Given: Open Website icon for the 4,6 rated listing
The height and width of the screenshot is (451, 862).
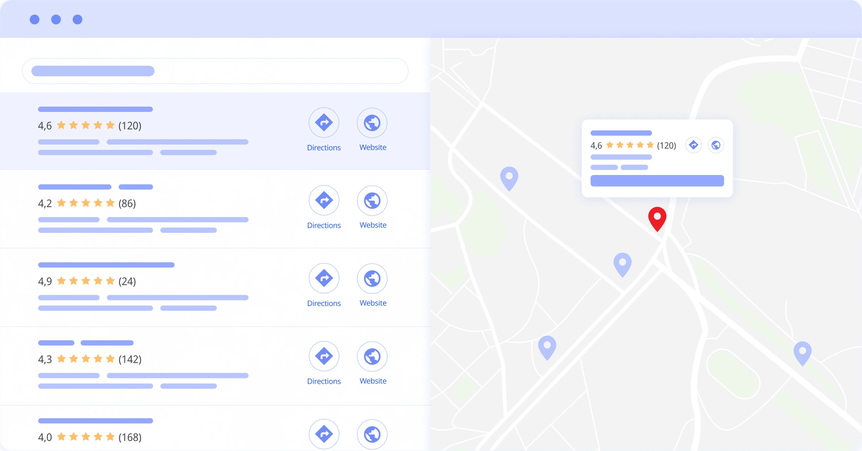Looking at the screenshot, I should coord(372,123).
